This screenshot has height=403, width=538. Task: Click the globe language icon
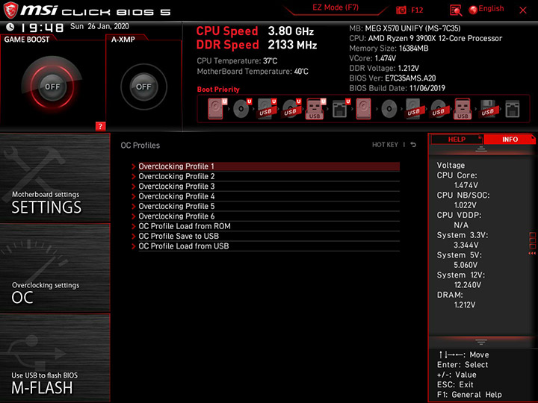(473, 10)
